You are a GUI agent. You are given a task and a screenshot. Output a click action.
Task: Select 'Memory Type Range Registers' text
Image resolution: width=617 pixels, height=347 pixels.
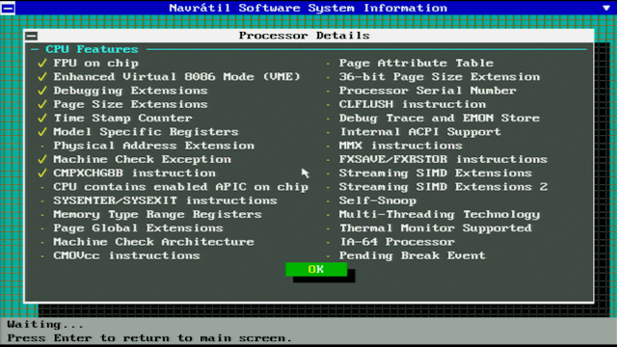pos(157,214)
